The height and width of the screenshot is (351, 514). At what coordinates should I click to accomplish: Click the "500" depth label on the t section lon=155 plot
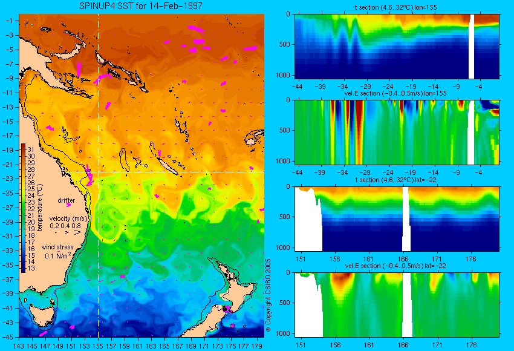[285, 44]
